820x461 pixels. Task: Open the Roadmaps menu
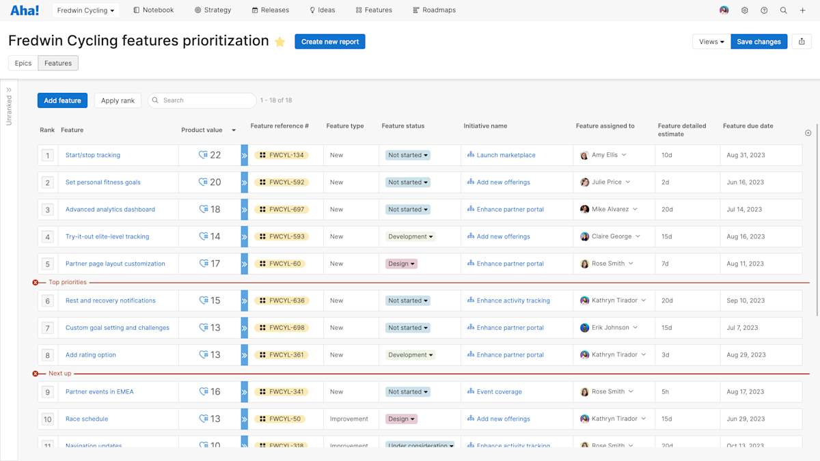click(x=435, y=10)
